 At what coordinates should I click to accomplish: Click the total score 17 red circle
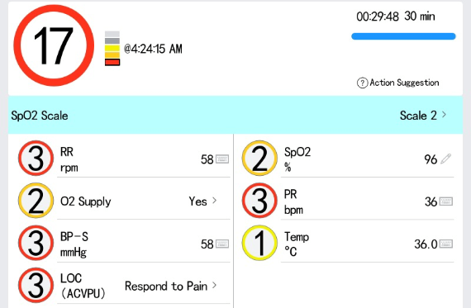(x=54, y=45)
